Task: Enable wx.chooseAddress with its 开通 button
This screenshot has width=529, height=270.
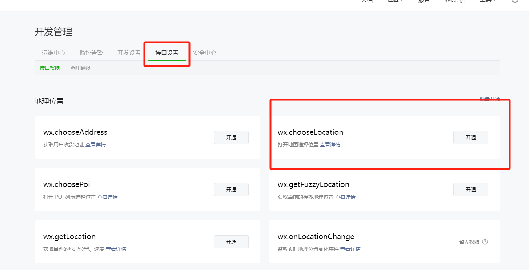Action: pos(231,137)
